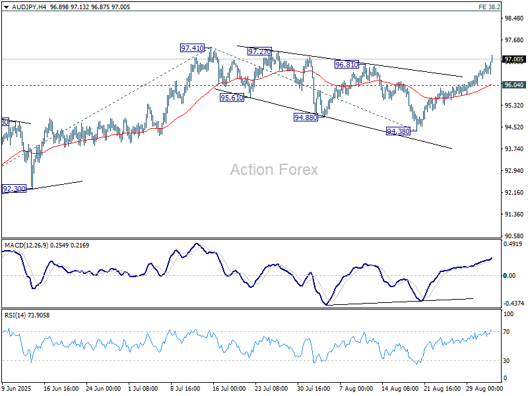Click the FE 38.2 label
The image size is (528, 396).
coord(489,7)
